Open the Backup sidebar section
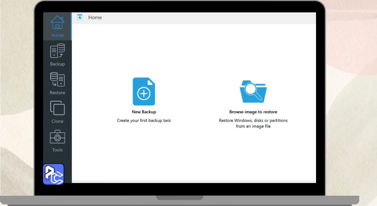Screen dimensions: 377x206 pos(57,55)
